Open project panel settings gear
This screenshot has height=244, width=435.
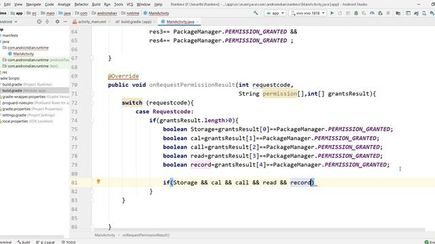tap(57, 22)
